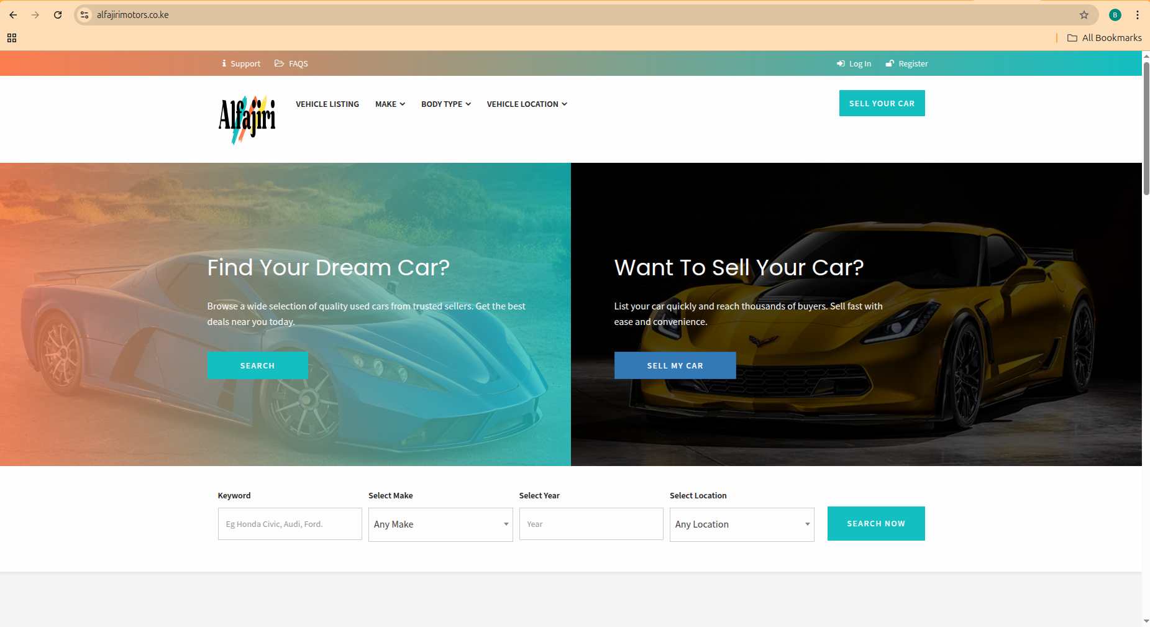Click the 'Find Your Dream Car?' heading
The width and height of the screenshot is (1150, 627).
328,267
